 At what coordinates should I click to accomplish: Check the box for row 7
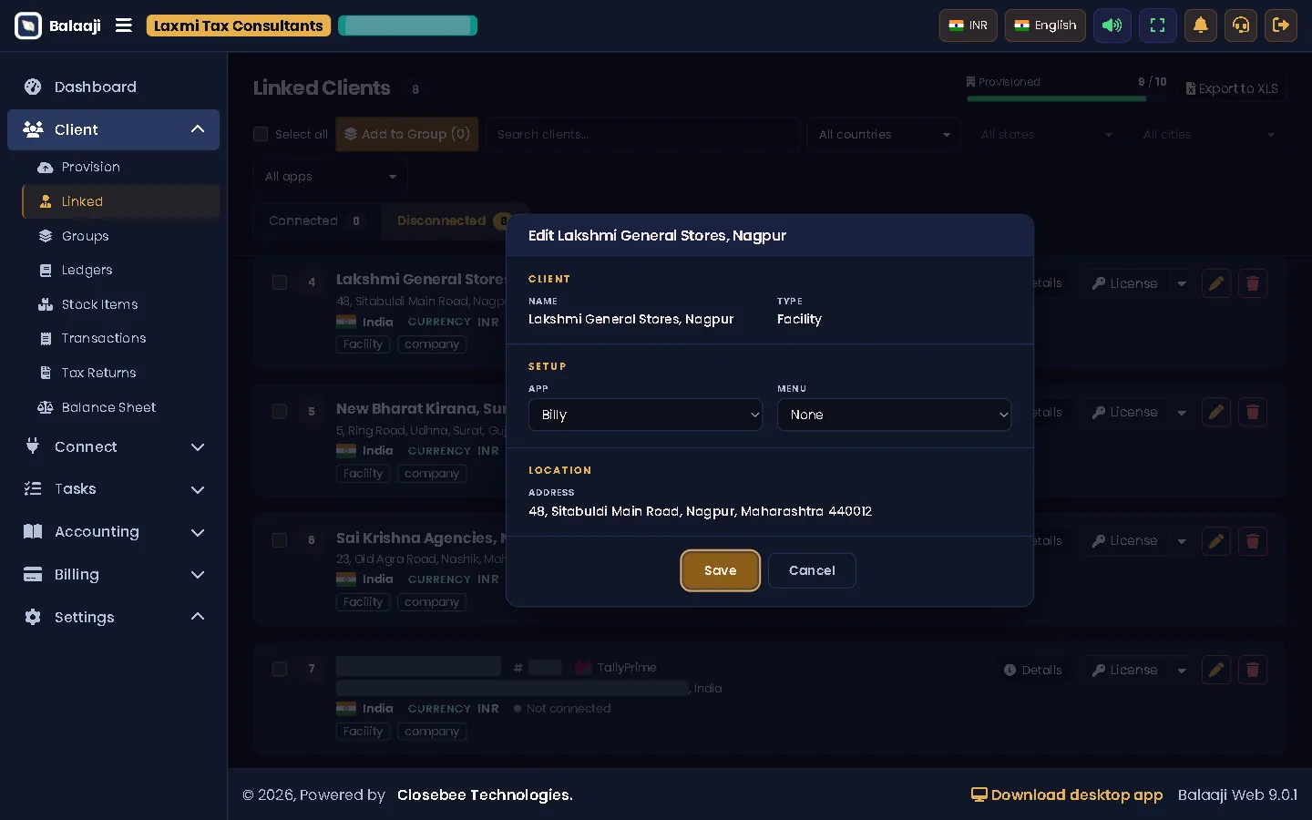(x=280, y=669)
